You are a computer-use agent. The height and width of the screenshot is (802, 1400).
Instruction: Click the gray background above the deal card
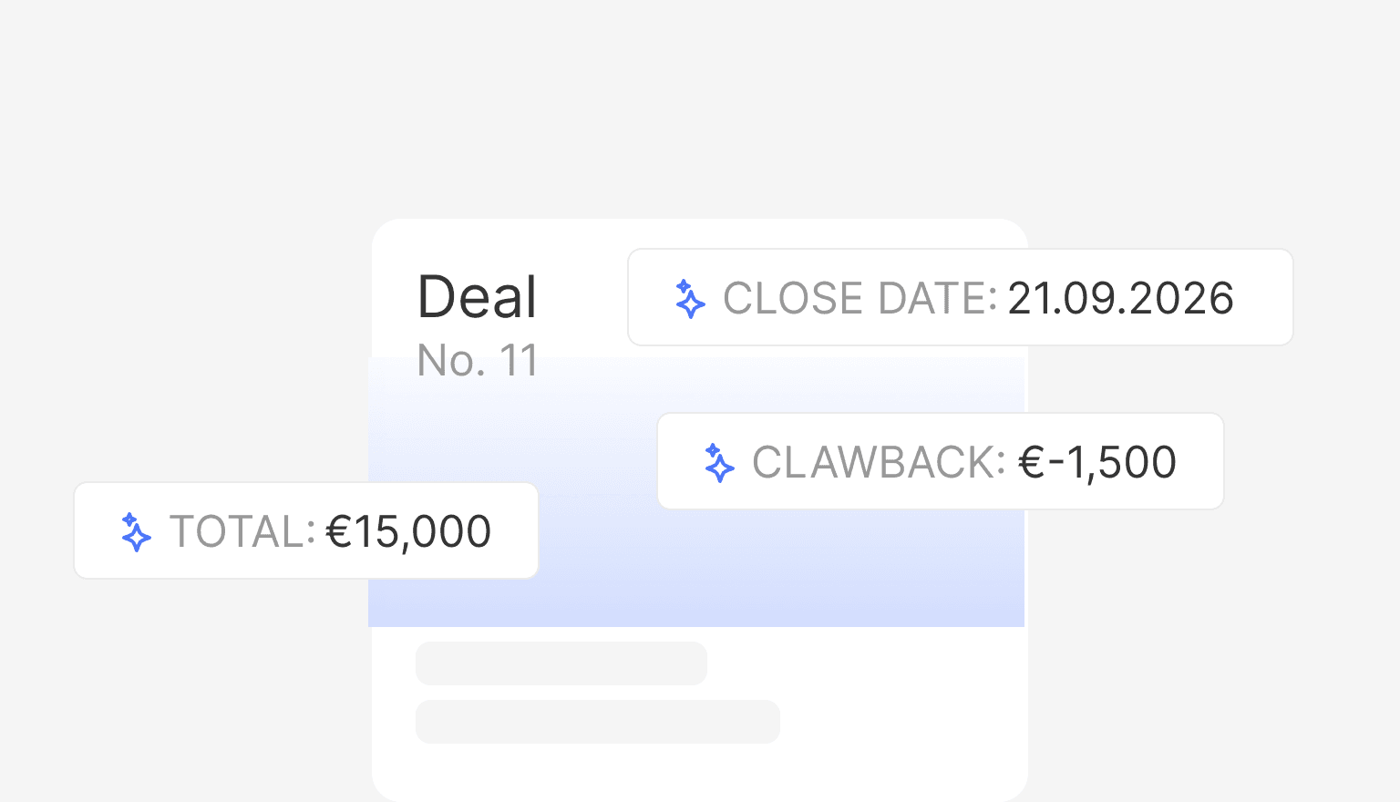[699, 109]
